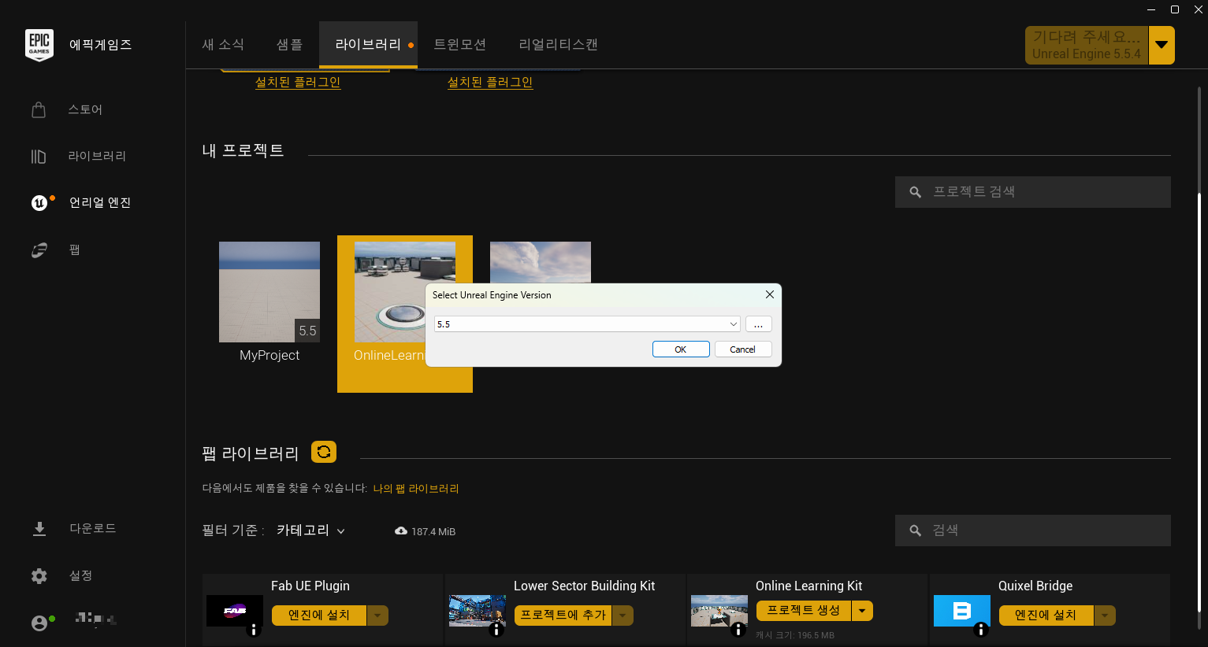Open the engine version combo box 5.5
Image resolution: width=1208 pixels, height=647 pixels.
587,324
